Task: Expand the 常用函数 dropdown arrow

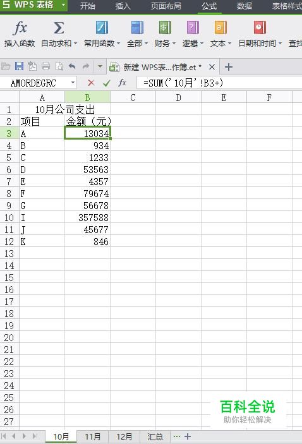Action: (118, 44)
